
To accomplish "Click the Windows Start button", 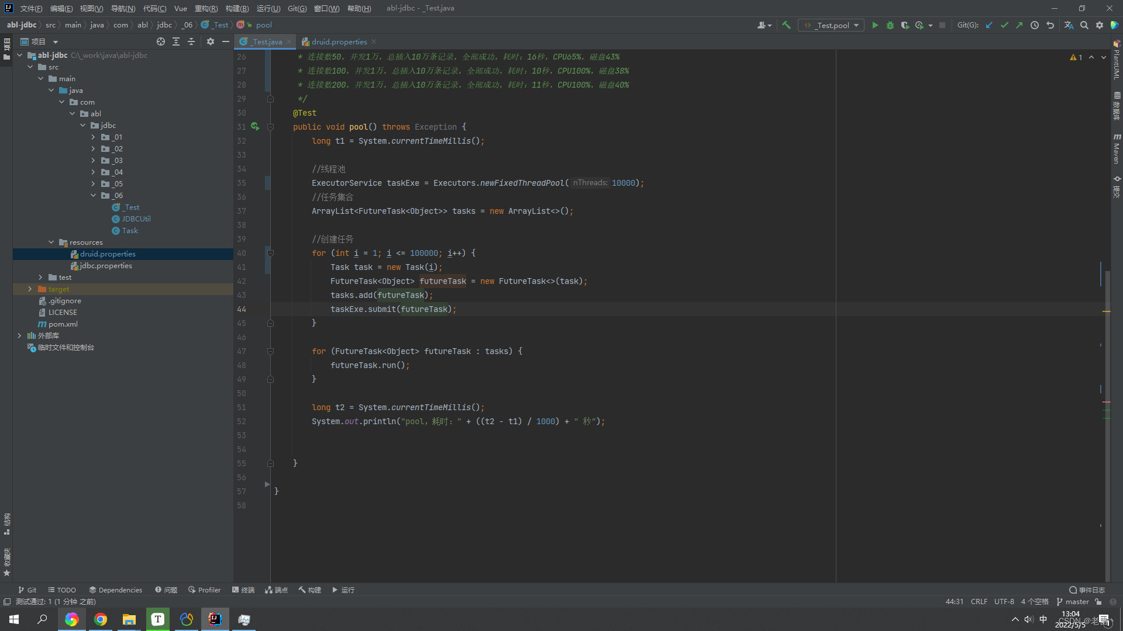I will pyautogui.click(x=14, y=619).
